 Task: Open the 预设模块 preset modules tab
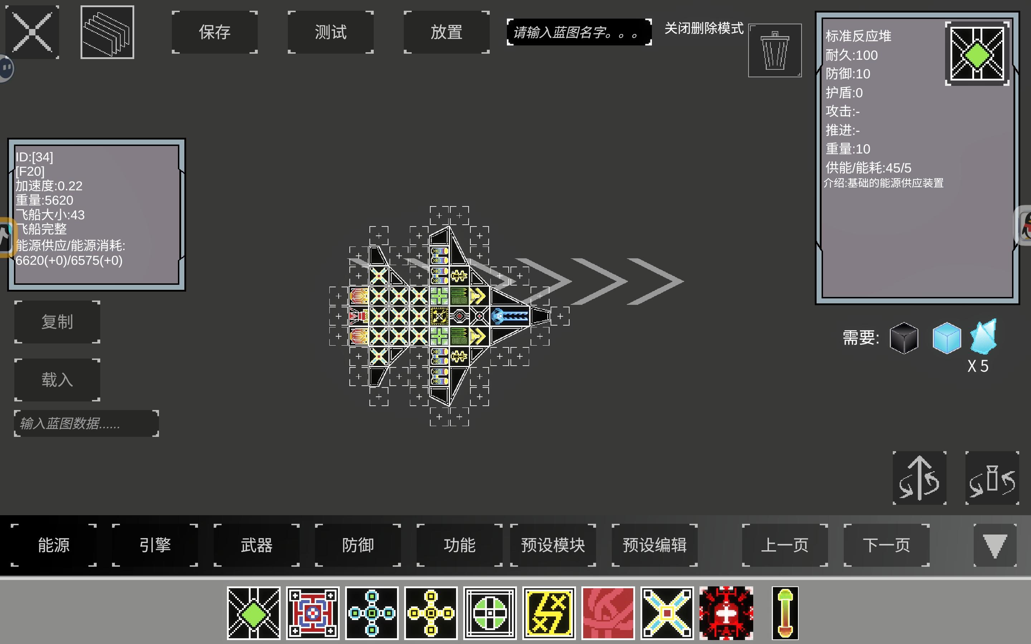(x=553, y=545)
